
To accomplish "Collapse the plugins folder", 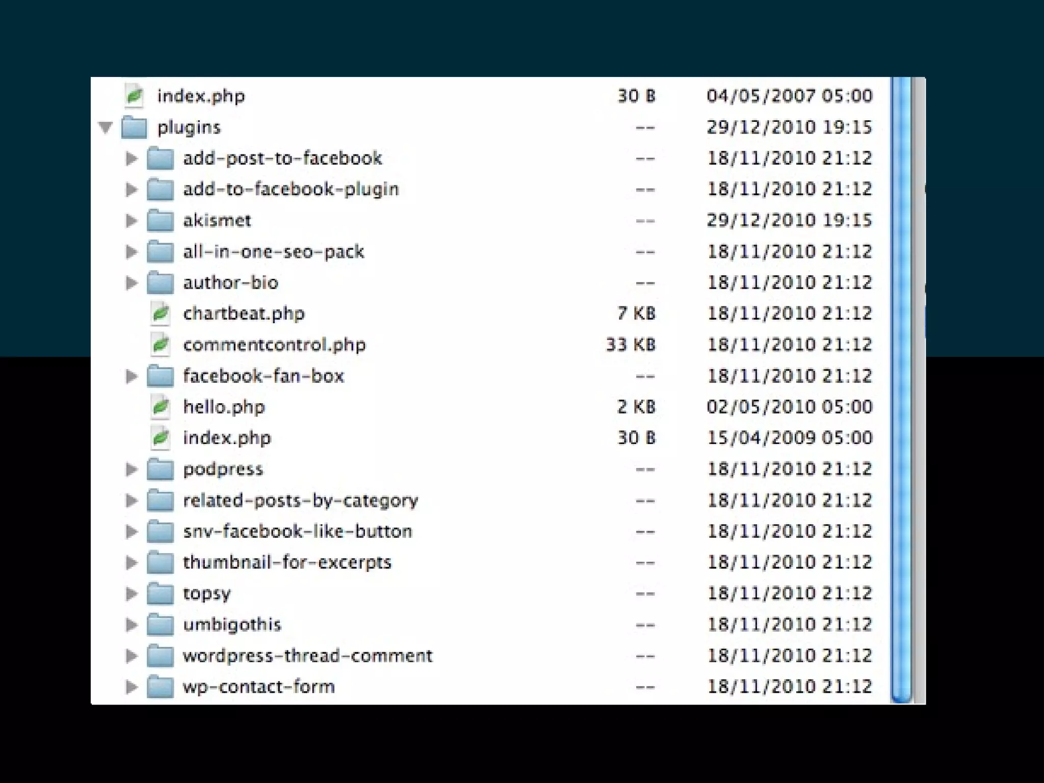I will [106, 127].
